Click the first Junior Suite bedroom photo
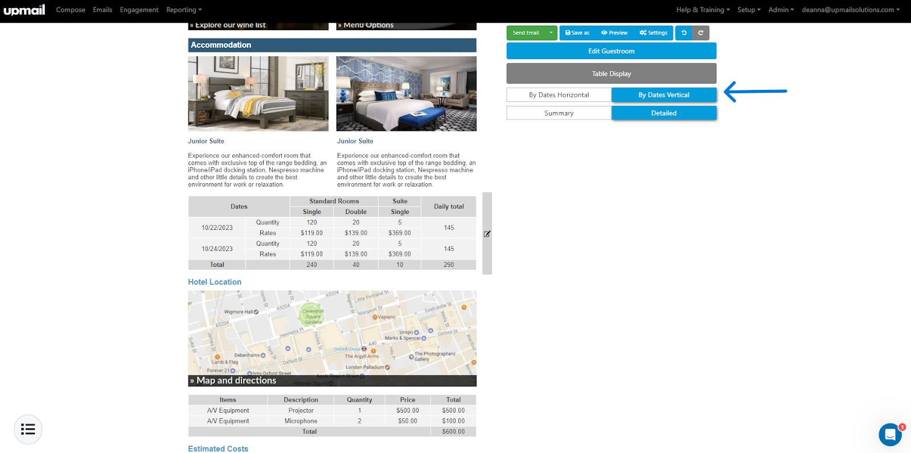The height and width of the screenshot is (453, 911). pyautogui.click(x=258, y=94)
